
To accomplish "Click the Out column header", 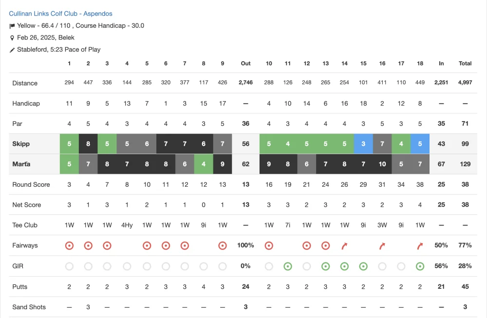I will pyautogui.click(x=245, y=63).
